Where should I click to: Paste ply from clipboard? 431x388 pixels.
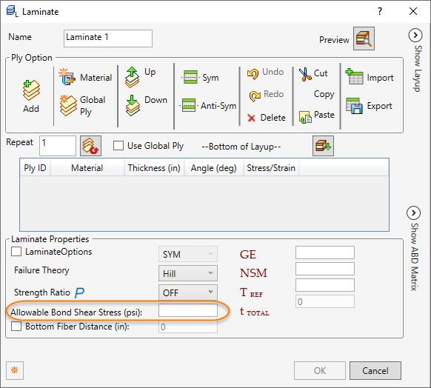tap(316, 116)
